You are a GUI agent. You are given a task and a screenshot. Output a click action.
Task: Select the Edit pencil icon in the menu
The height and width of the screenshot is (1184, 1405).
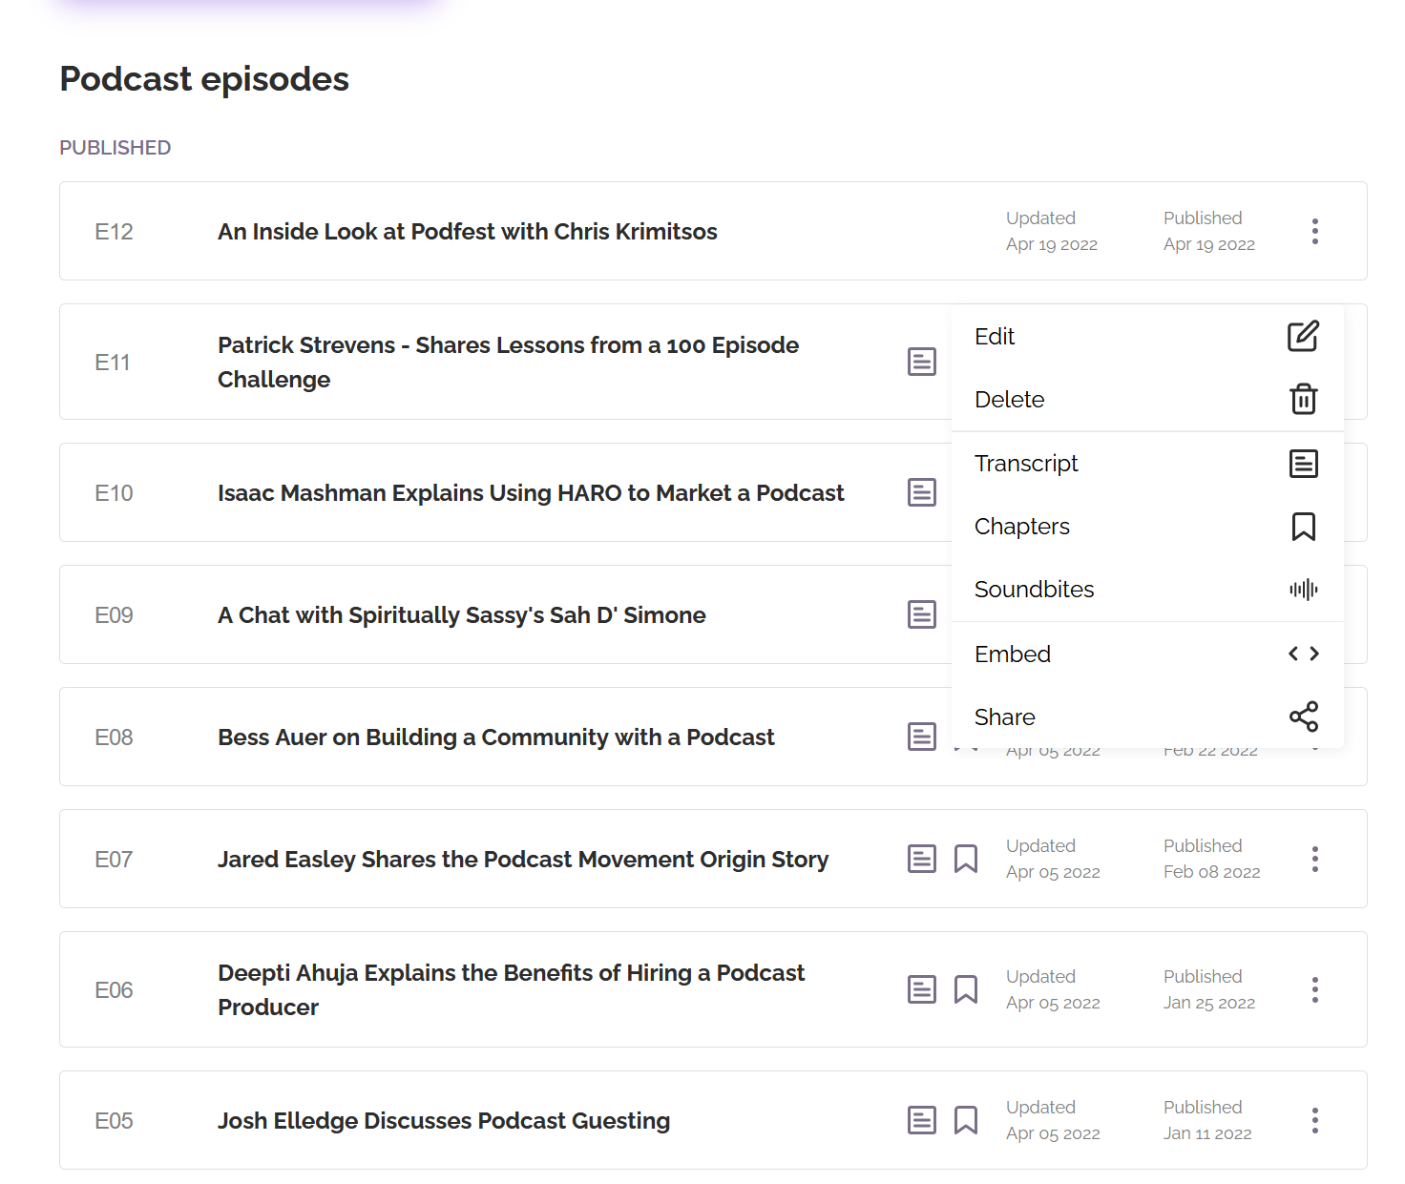(x=1304, y=337)
